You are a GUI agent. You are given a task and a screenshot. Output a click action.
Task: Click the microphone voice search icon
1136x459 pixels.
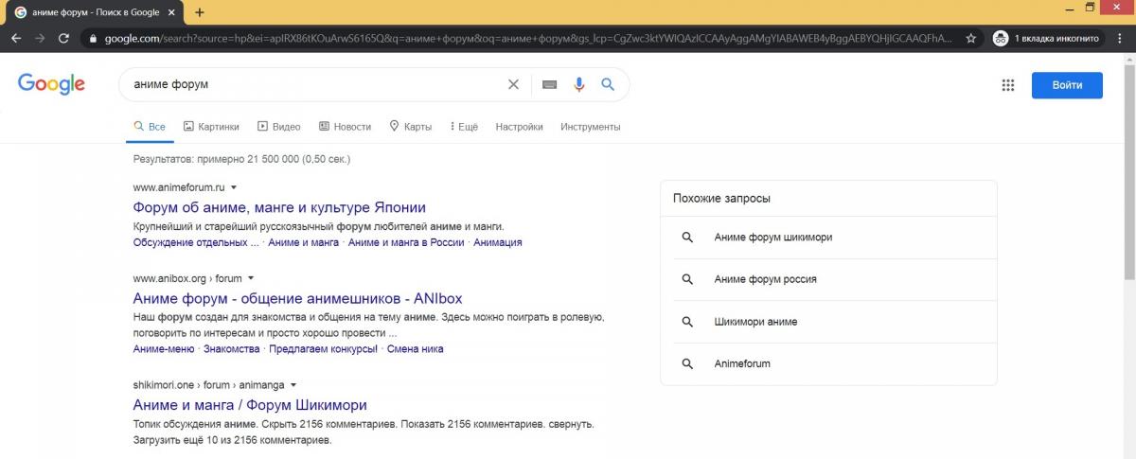coord(579,84)
